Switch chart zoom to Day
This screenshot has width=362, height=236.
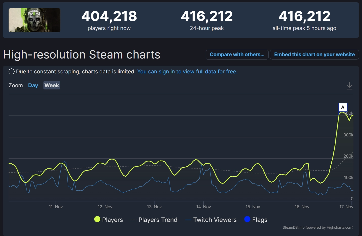click(x=33, y=85)
